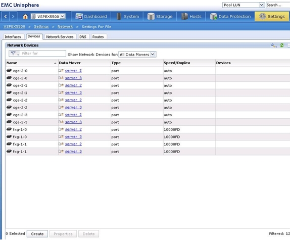Open the Dashboard menu
Screen dimensions: 290x240
(x=91, y=17)
